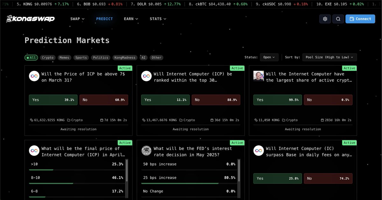This screenshot has width=382, height=200.
Task: Bet Yes 99.5% on largest share market
Action: tap(278, 100)
